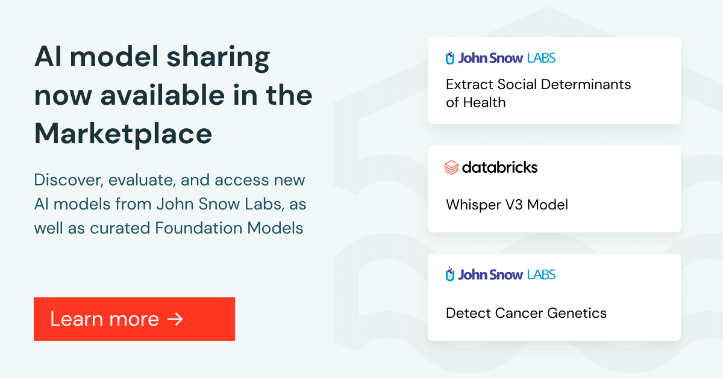
Task: Click "John Snow" wordmark in the Cancer Genetics card
Action: 489,275
